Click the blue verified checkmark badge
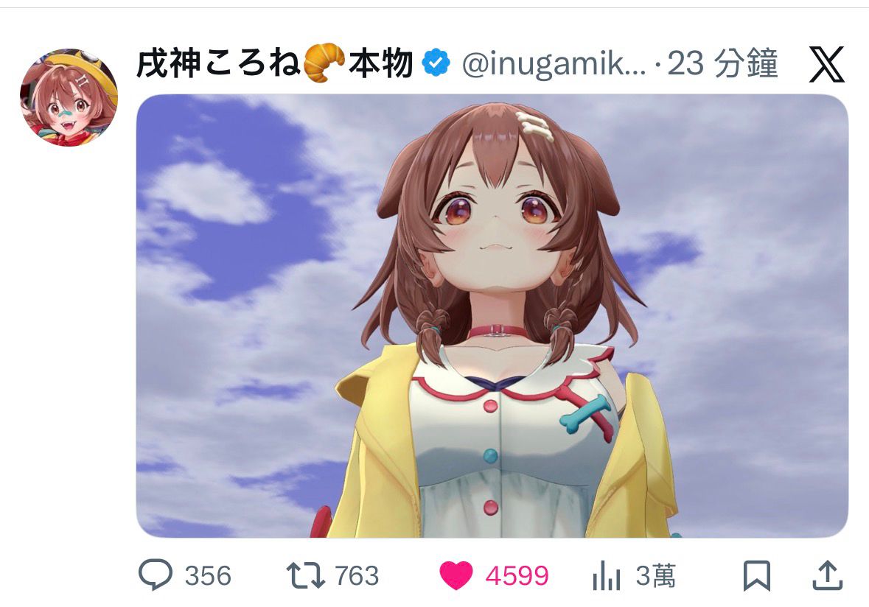This screenshot has width=869, height=607. (x=436, y=63)
